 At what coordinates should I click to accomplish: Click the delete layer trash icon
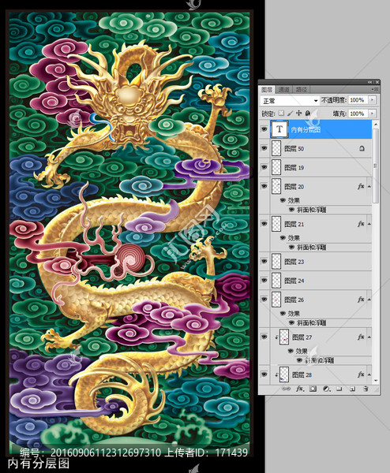[x=366, y=389]
